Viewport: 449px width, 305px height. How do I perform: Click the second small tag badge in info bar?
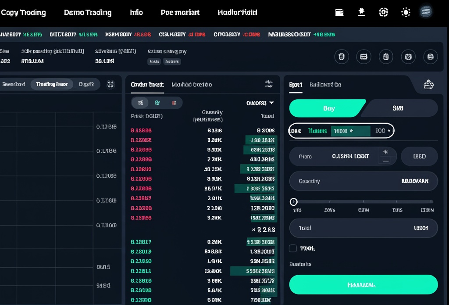(x=172, y=61)
